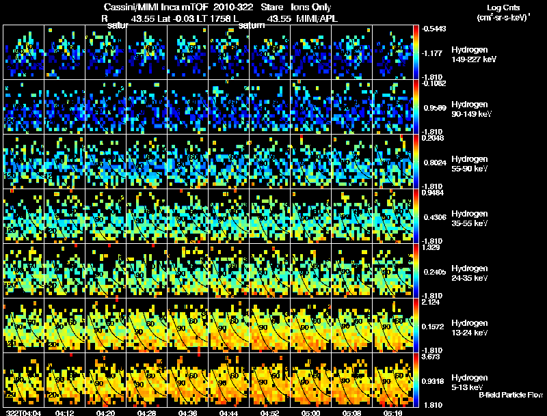The image size is (547, 416).
Task: Click the Hydrogen 5-13 keV color bar
Action: [416, 380]
